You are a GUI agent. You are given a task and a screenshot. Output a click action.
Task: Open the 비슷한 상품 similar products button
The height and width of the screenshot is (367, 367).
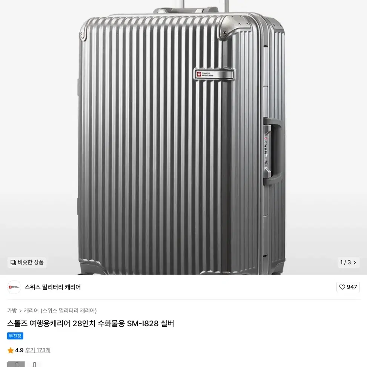(27, 262)
